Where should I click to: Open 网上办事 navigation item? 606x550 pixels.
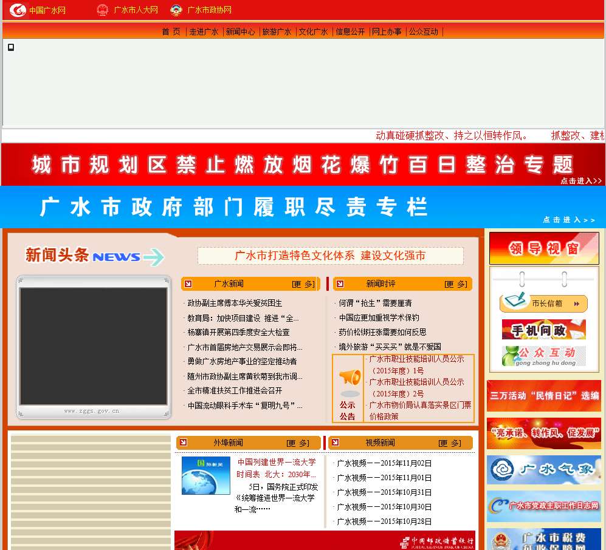387,32
